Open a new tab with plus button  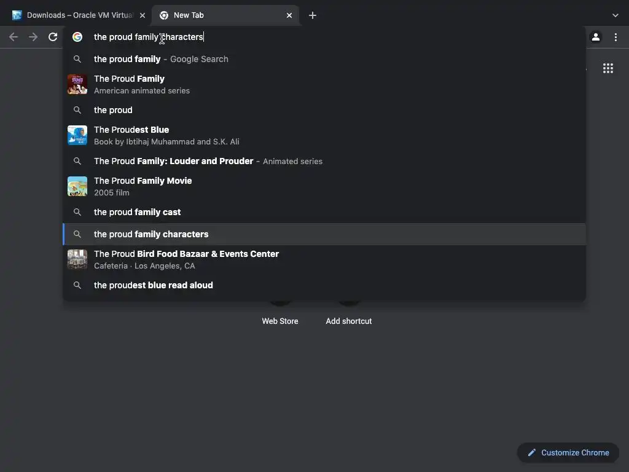point(313,15)
